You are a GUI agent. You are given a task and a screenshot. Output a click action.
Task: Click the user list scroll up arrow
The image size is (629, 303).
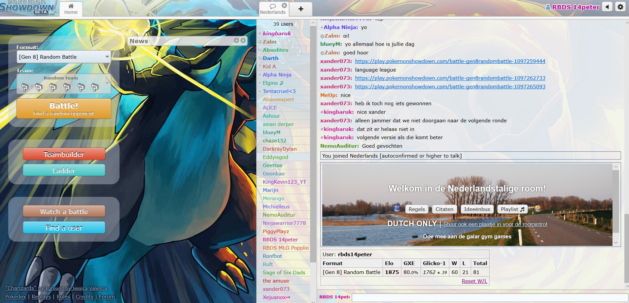pos(313,23)
